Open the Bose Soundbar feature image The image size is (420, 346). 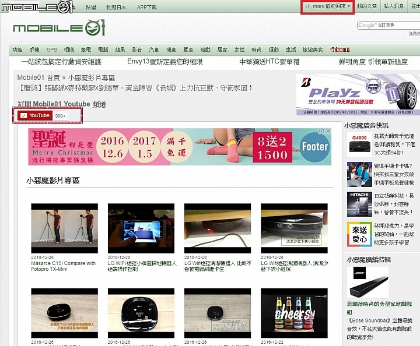point(367,282)
